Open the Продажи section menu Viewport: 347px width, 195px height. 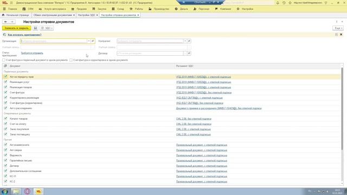coord(79,9)
